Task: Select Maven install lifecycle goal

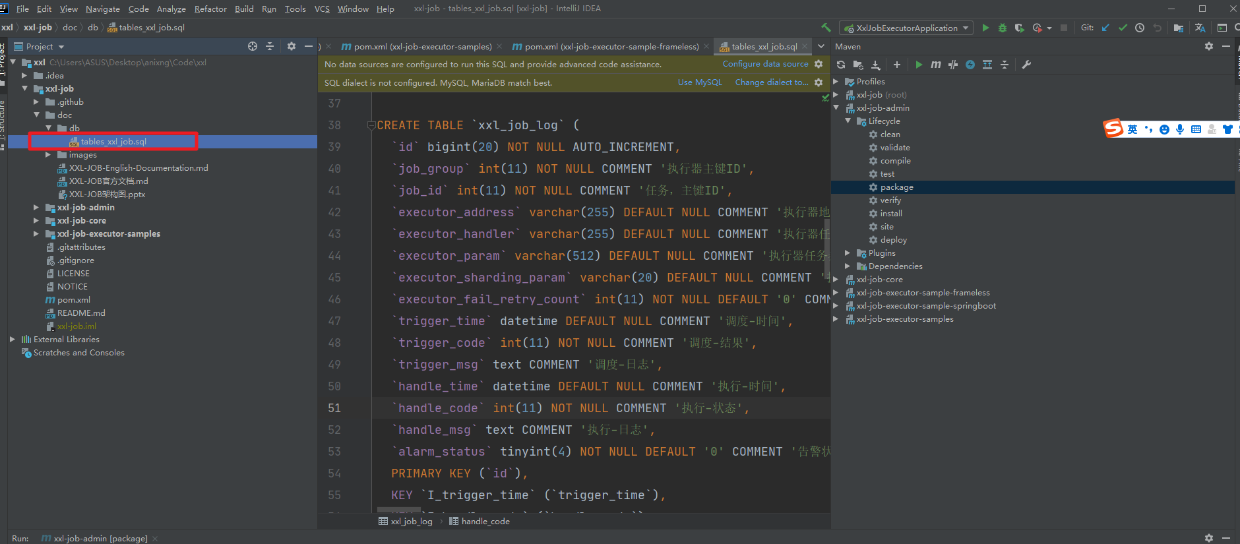Action: point(890,213)
